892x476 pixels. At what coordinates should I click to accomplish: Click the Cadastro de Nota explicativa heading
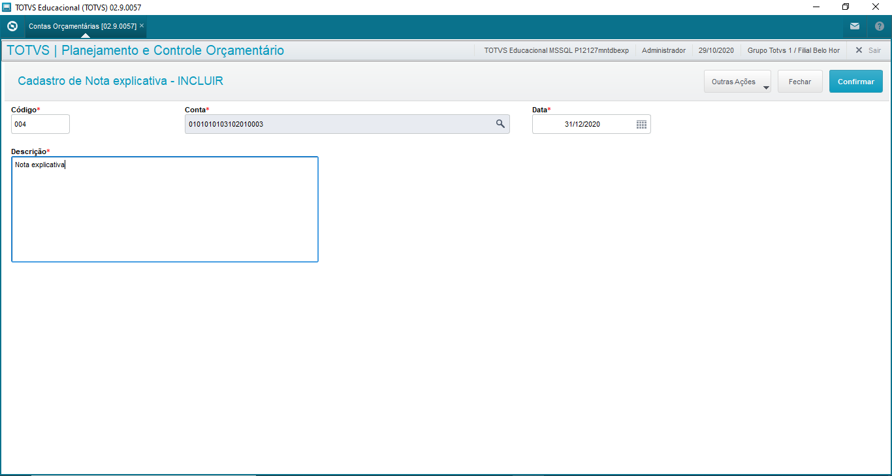click(x=121, y=82)
